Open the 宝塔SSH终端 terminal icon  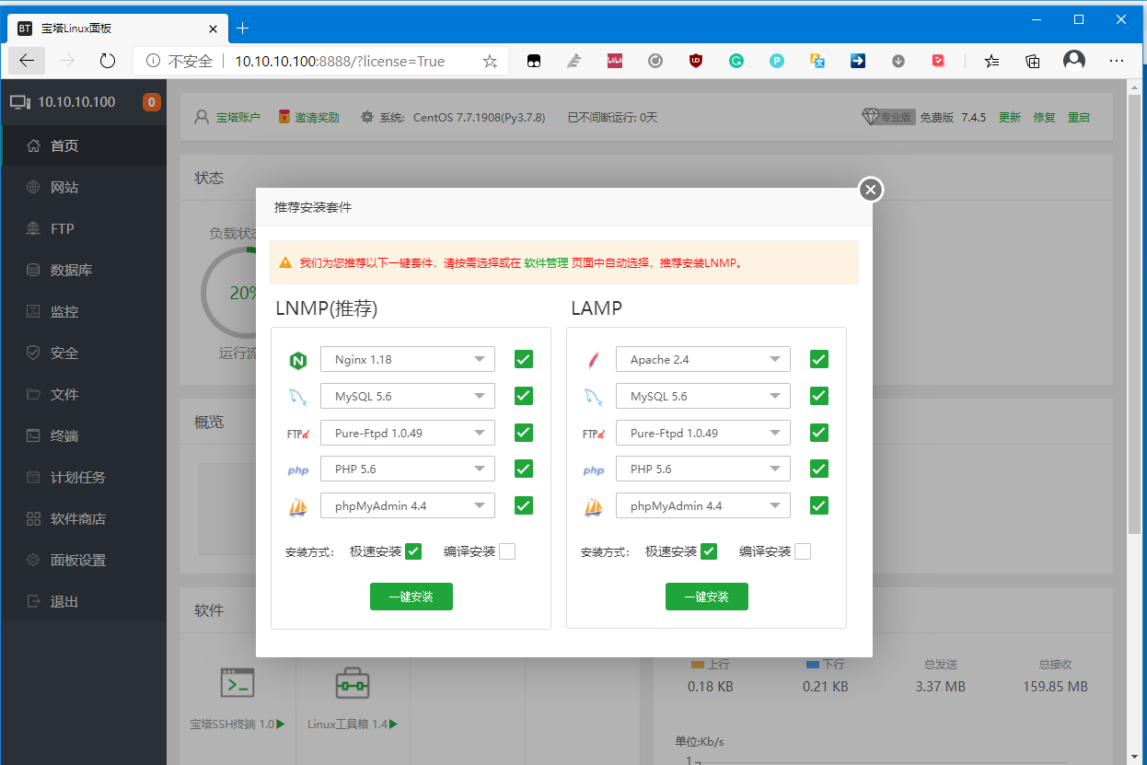point(237,684)
